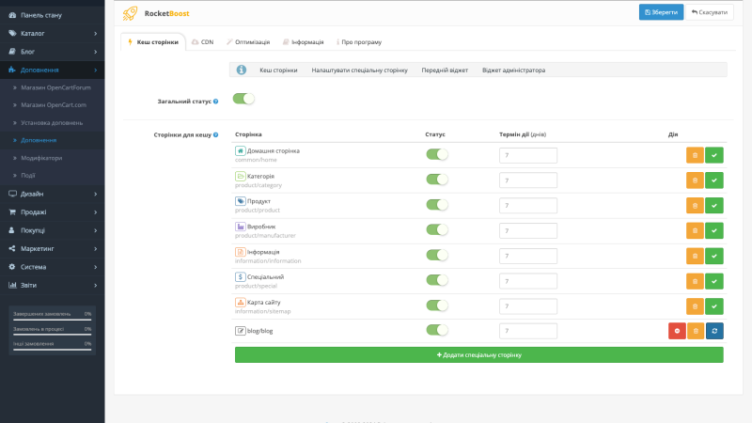
Task: Click the red remove button for blog/blog row
Action: pos(677,331)
